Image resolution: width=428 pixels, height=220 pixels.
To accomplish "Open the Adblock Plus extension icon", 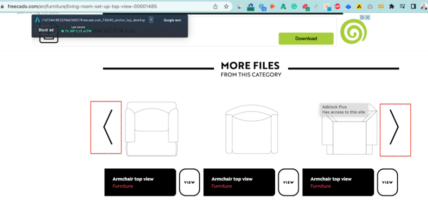I will (x=337, y=7).
